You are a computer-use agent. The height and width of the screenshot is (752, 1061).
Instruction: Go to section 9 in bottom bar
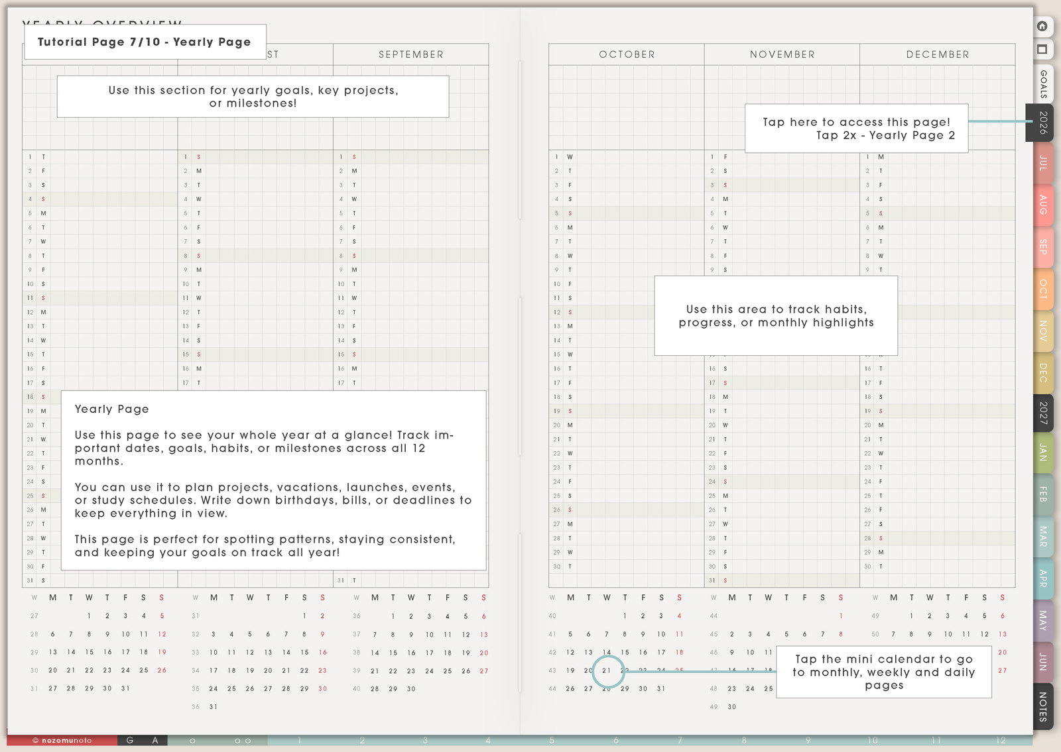pos(808,740)
